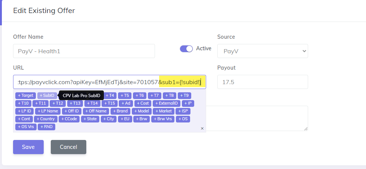Add the + Cost token
Screen dimensions: 366x169
[x=143, y=103]
